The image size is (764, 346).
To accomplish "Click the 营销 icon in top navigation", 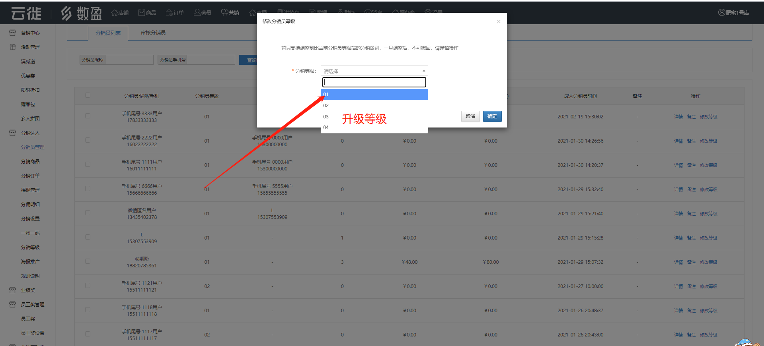I will (x=224, y=12).
